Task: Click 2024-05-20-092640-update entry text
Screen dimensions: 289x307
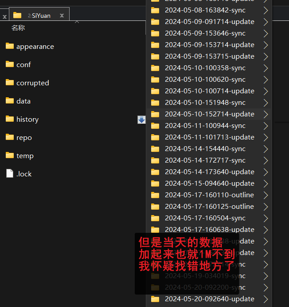Action: 210,299
